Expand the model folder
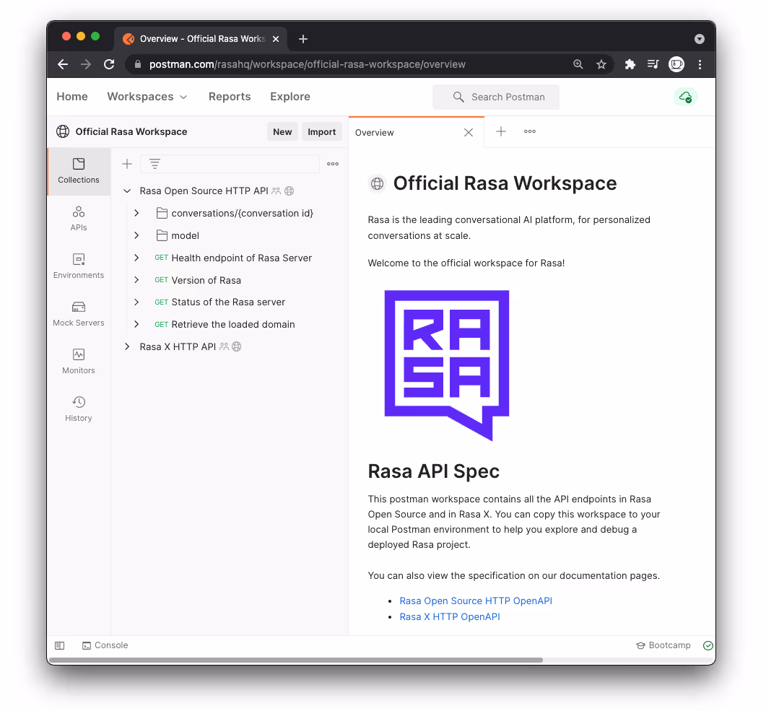The image size is (766, 711). point(136,235)
